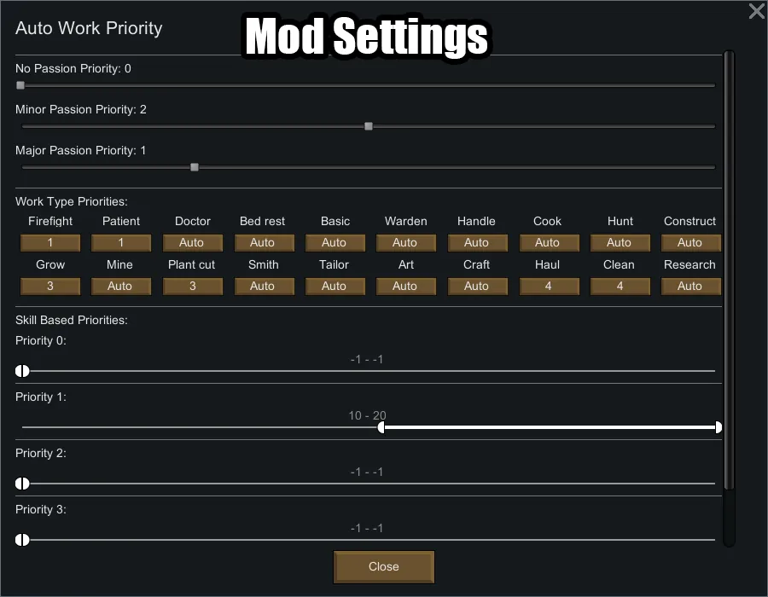Click the Bed rest Auto button
The height and width of the screenshot is (597, 768).
coord(263,242)
